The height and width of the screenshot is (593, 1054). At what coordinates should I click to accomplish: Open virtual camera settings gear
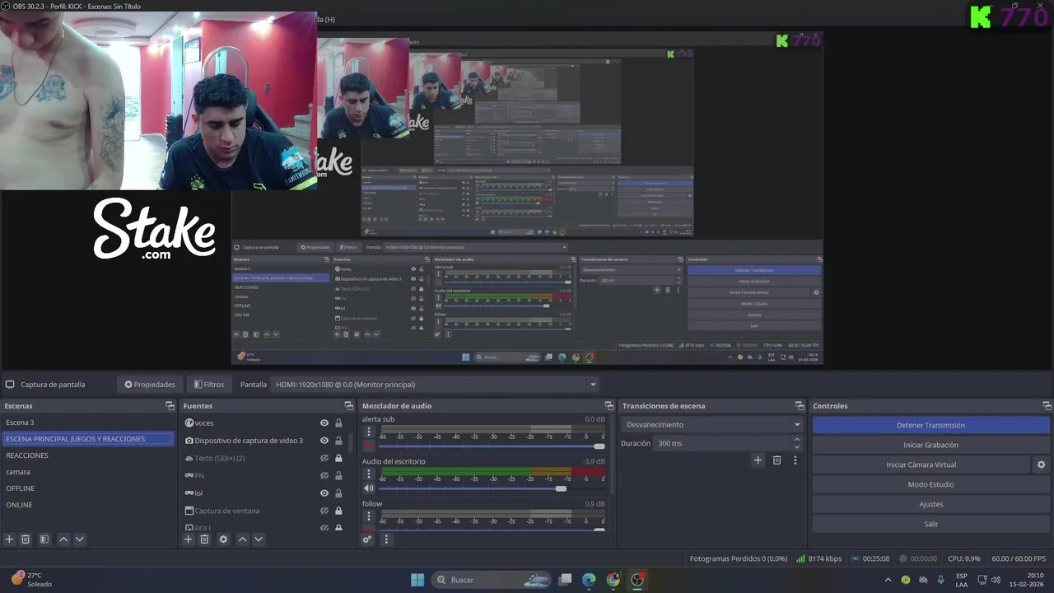(x=1041, y=465)
